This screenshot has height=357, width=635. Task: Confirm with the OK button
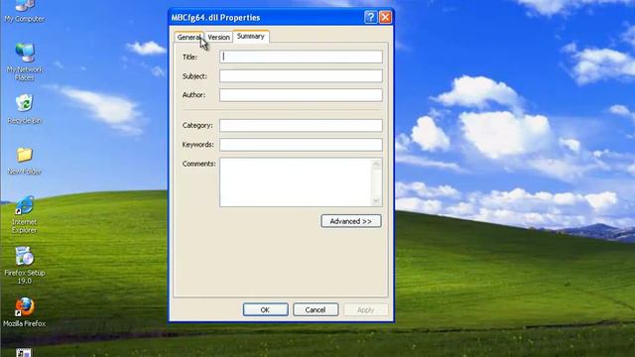click(x=266, y=309)
